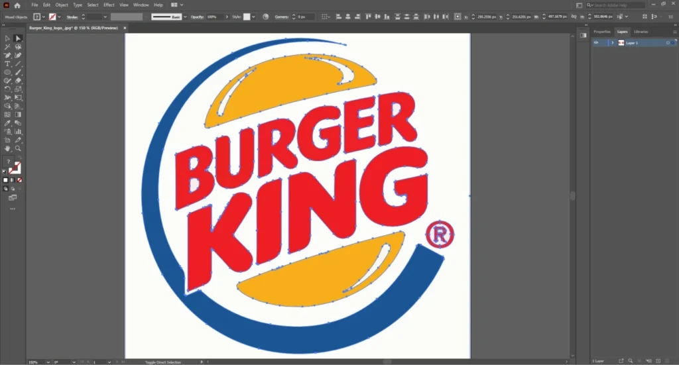Toggle constrain width and height proportions link
This screenshot has width=679, height=365.
[574, 17]
